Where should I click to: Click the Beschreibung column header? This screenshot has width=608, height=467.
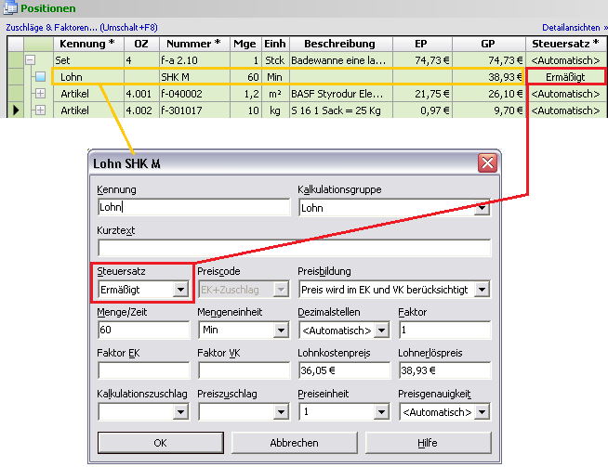coord(341,44)
